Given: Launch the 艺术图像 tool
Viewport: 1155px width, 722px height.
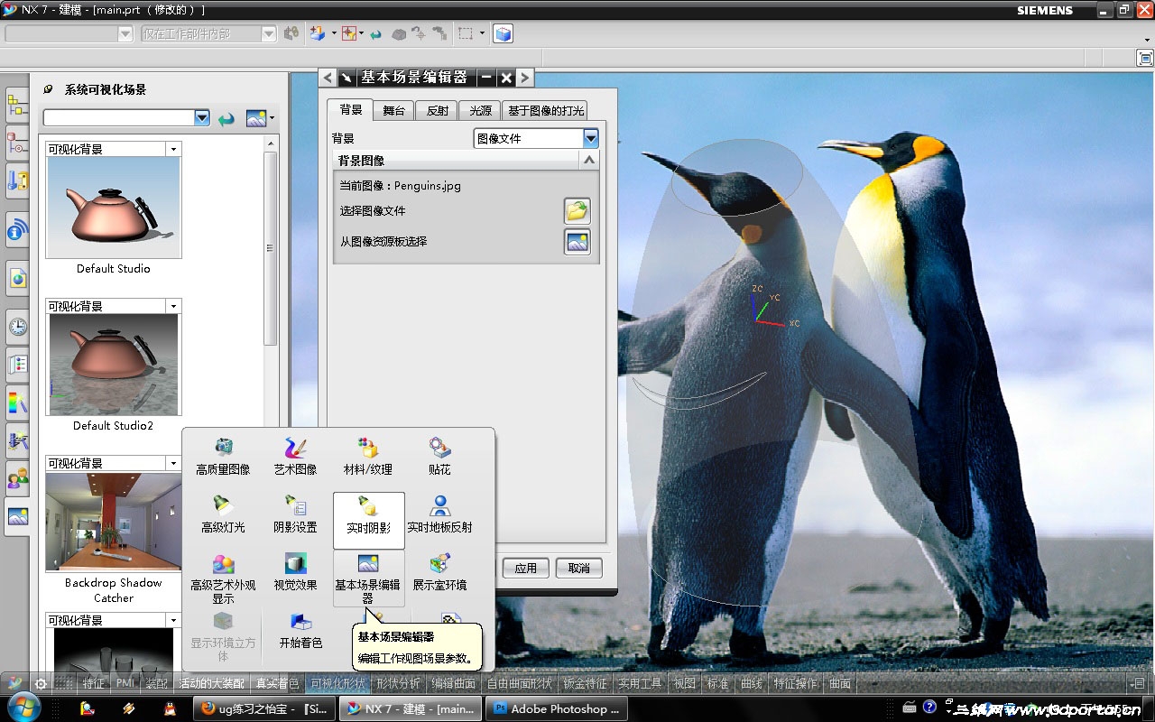Looking at the screenshot, I should coord(295,456).
